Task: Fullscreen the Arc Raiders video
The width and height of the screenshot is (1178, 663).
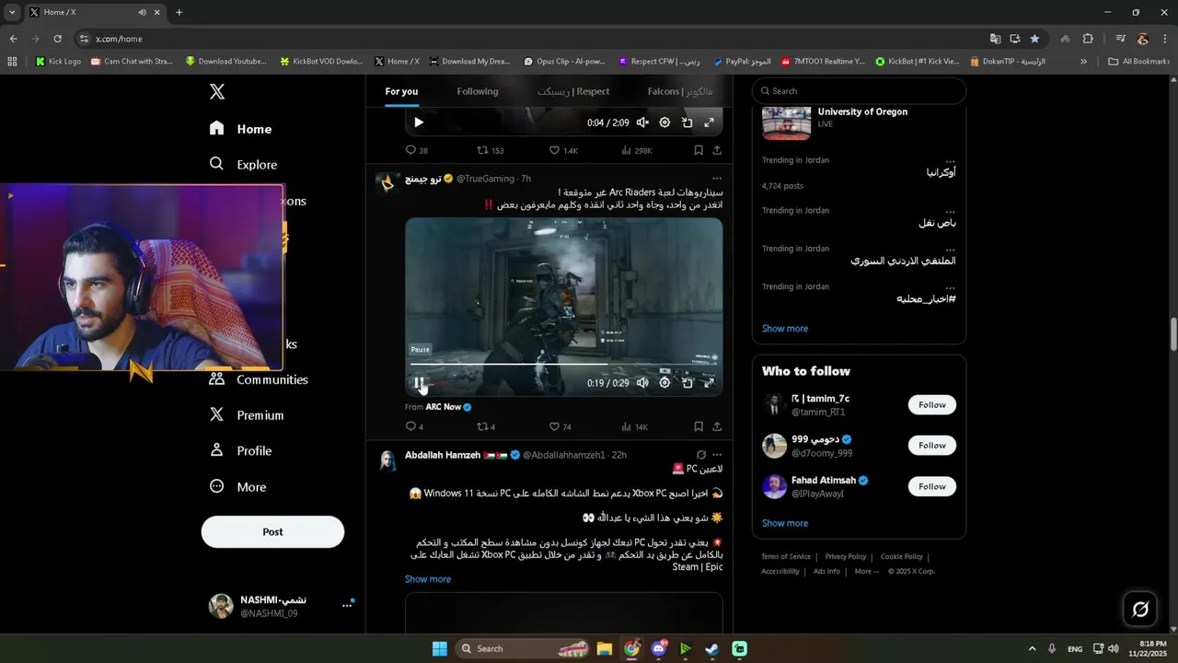Action: coord(710,383)
